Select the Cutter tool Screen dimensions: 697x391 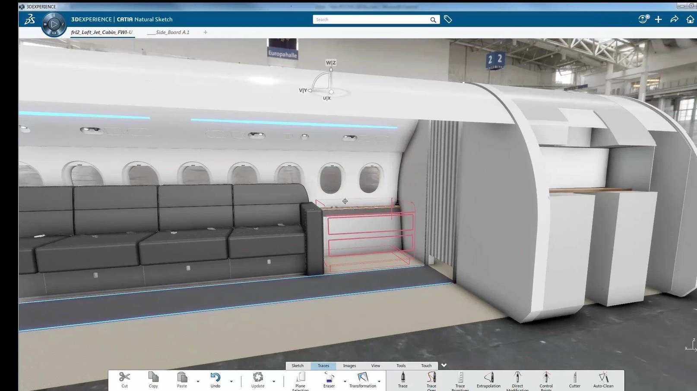(574, 380)
